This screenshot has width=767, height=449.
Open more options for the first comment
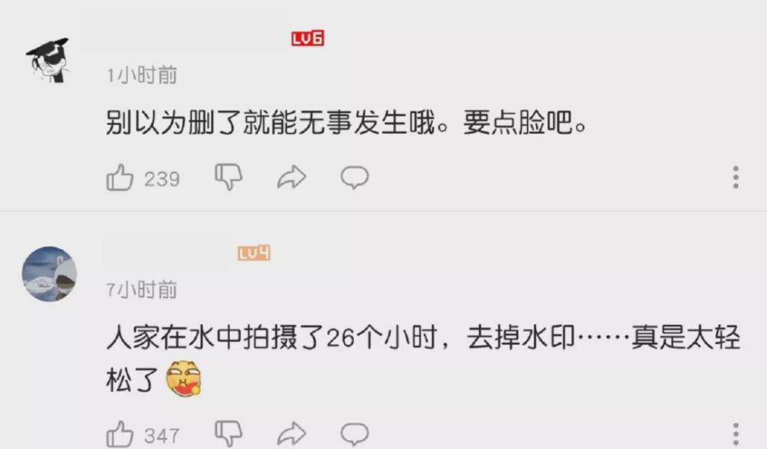[736, 177]
